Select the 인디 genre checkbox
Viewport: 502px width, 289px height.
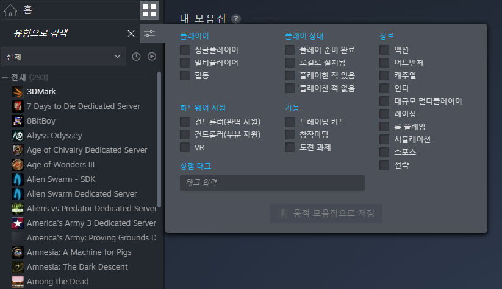pos(384,88)
